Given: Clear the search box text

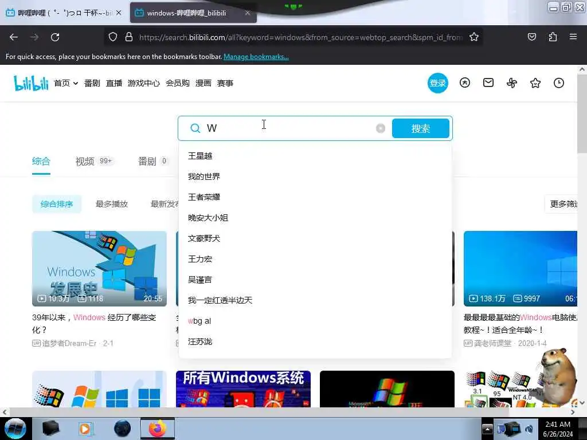Looking at the screenshot, I should [x=381, y=128].
